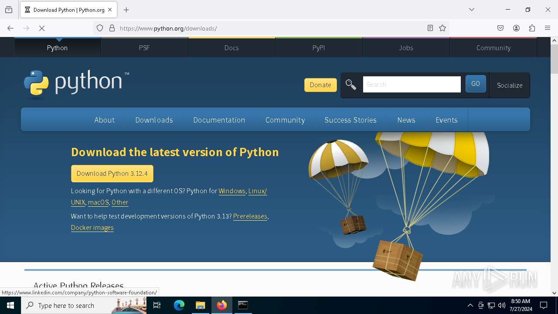Open the Docs top tab
The height and width of the screenshot is (314, 558).
(231, 48)
